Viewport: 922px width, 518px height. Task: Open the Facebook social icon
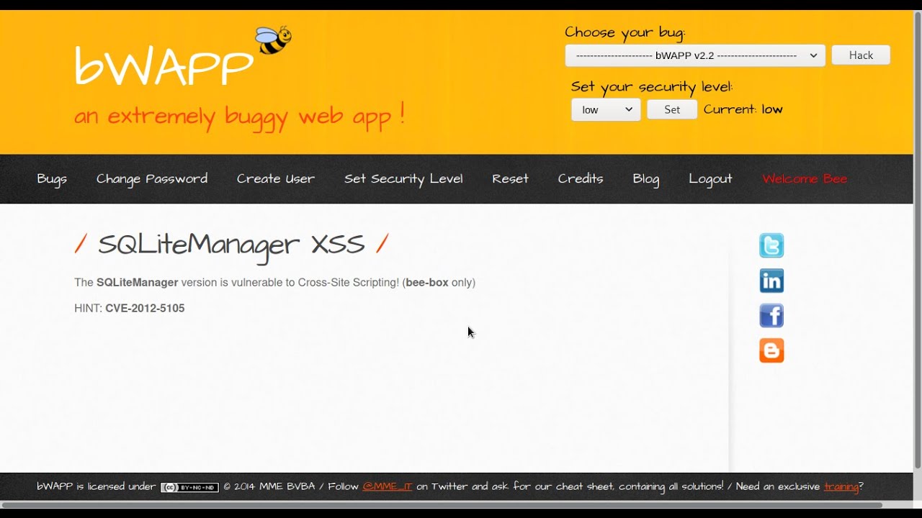point(771,315)
